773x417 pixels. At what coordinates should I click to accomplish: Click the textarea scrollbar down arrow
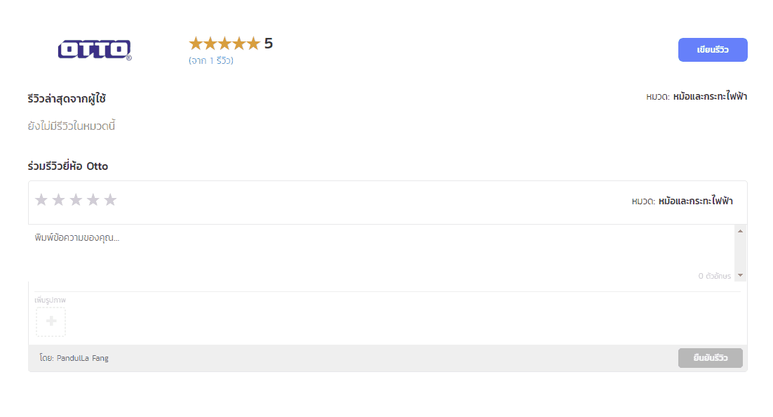pyautogui.click(x=740, y=275)
